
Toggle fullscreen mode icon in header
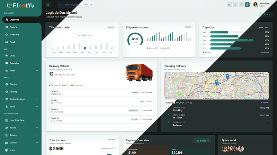tap(235, 4)
